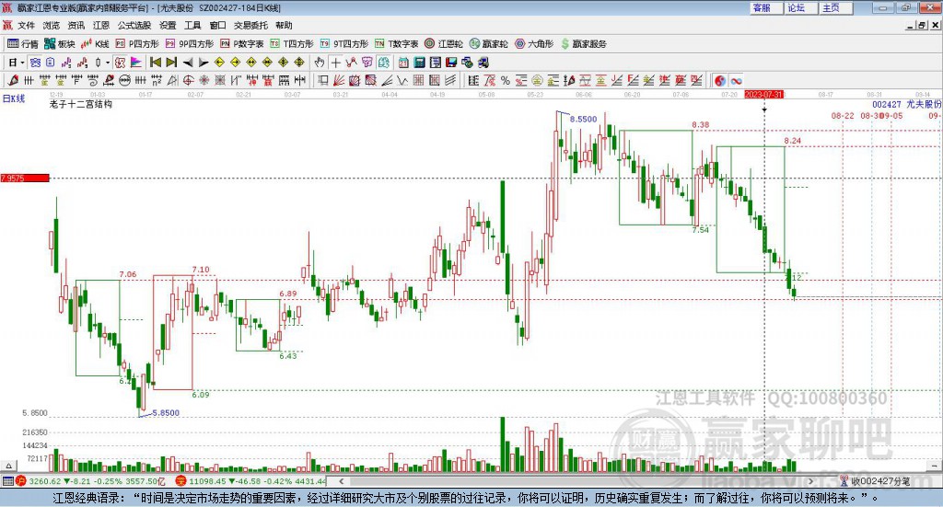Select the Gann fan lines tool
This screenshot has height=507, width=943.
tap(339, 80)
